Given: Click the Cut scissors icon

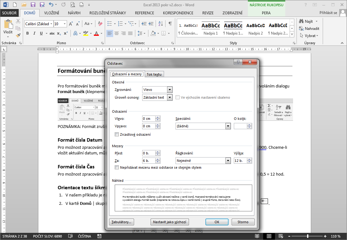Looking at the screenshot, I should point(18,21).
